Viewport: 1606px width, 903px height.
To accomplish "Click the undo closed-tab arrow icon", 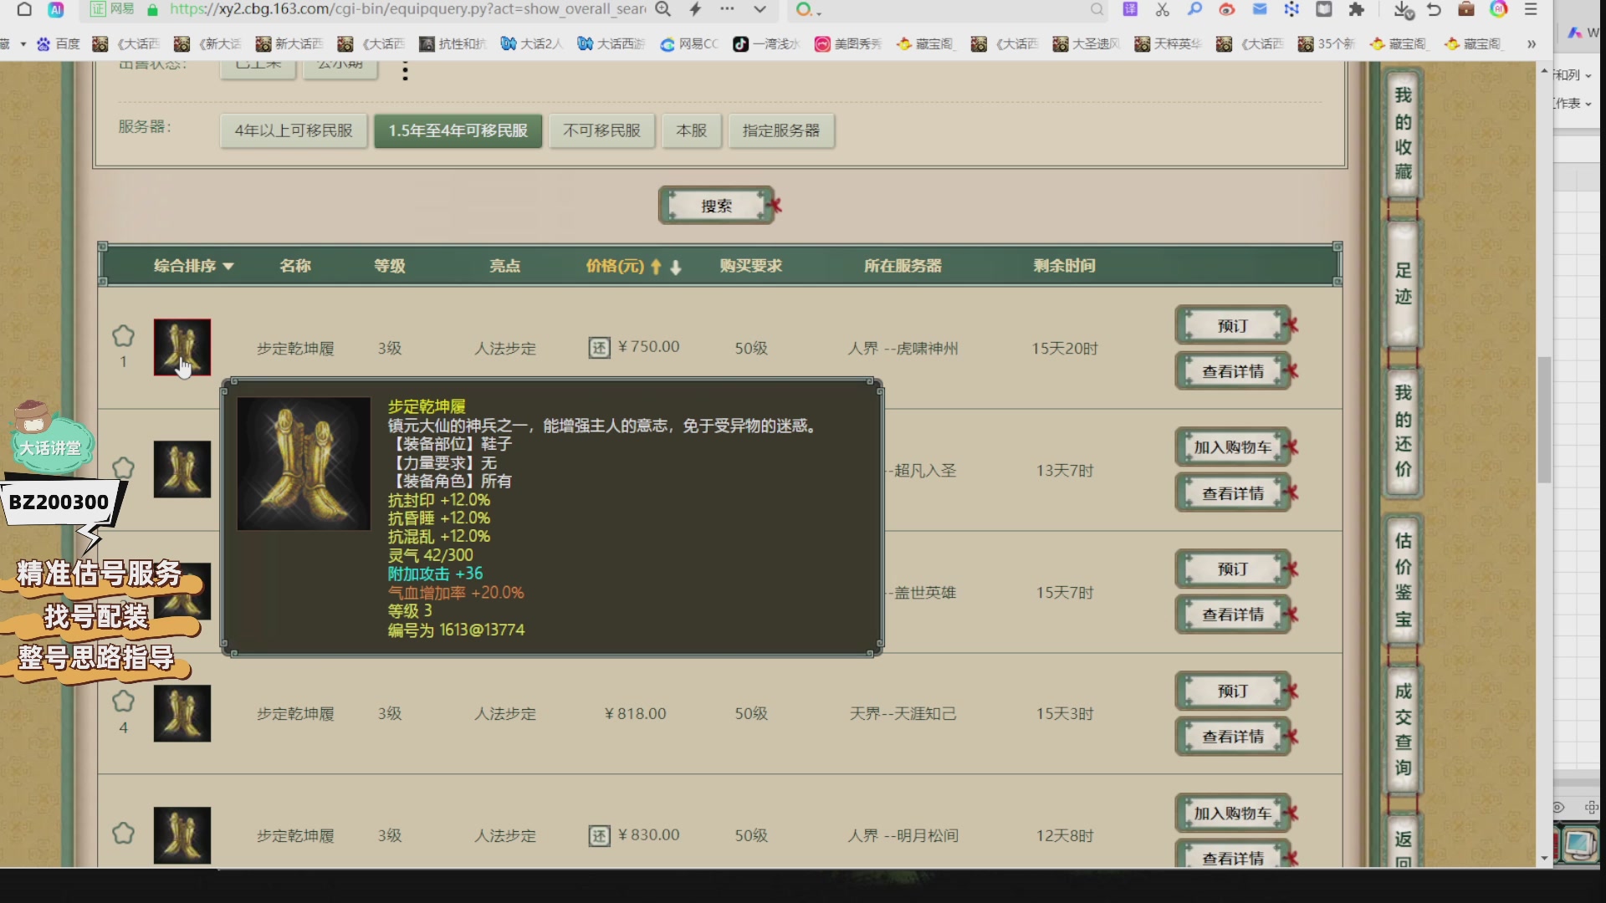I will (x=1434, y=9).
